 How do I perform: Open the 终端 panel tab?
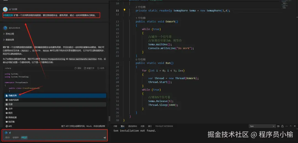coord(143,126)
